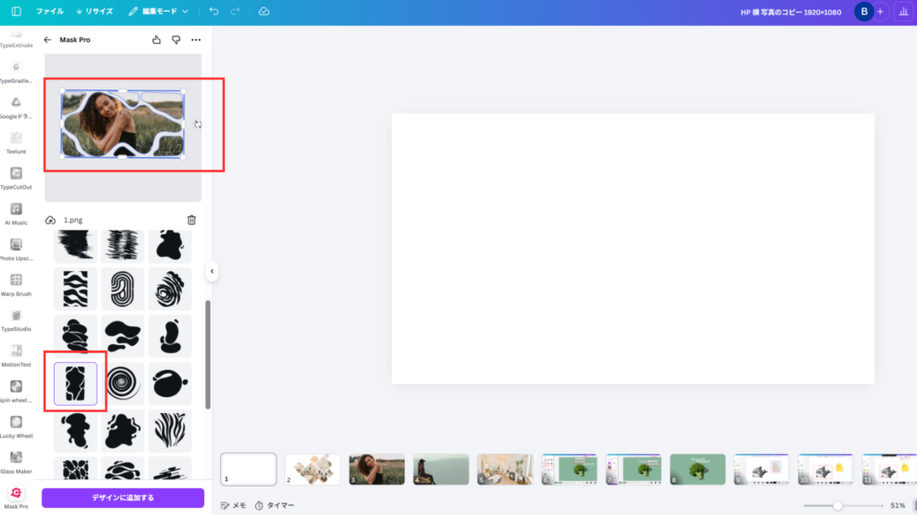Collapse the side panel with chevron handle
917x515 pixels.
pos(212,271)
